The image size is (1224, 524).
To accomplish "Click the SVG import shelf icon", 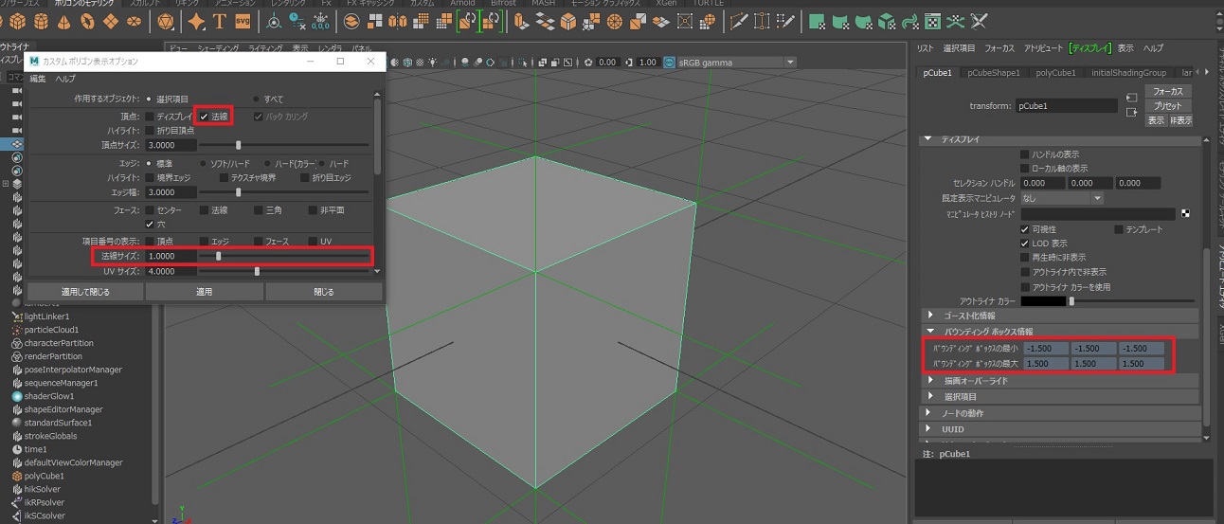I will tap(243, 21).
